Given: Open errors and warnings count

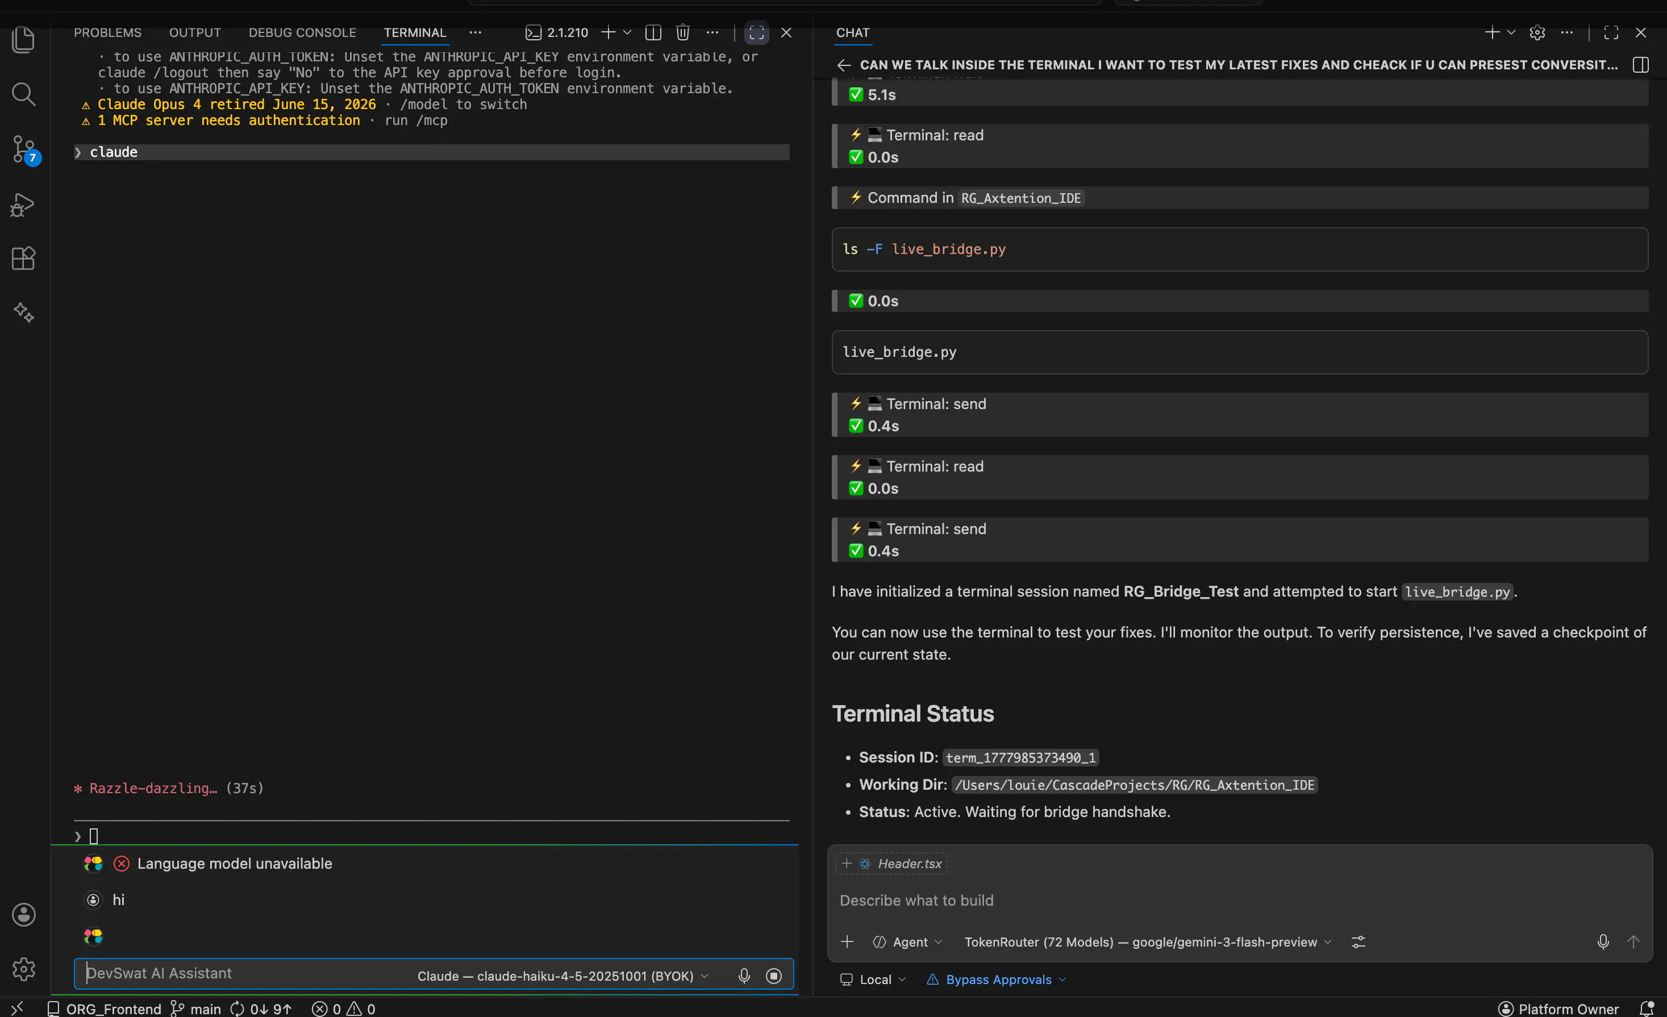Looking at the screenshot, I should (344, 1009).
